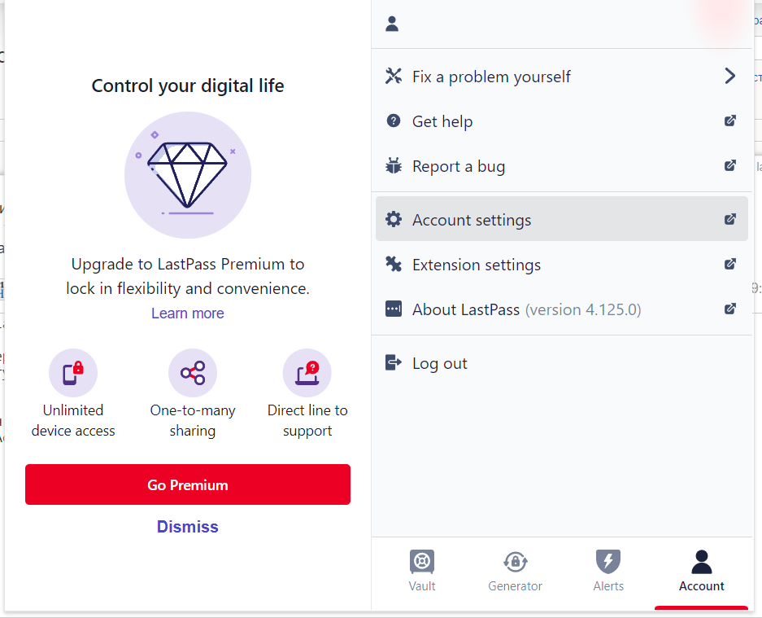The height and width of the screenshot is (618, 762).
Task: Open the Alerts tab
Action: 608,570
